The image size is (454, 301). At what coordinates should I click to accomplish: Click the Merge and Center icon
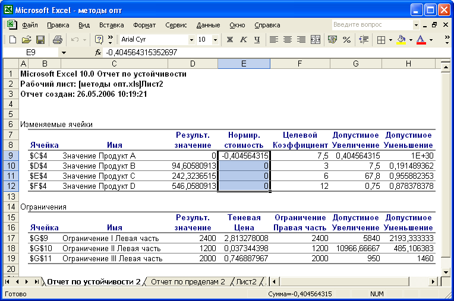point(316,40)
